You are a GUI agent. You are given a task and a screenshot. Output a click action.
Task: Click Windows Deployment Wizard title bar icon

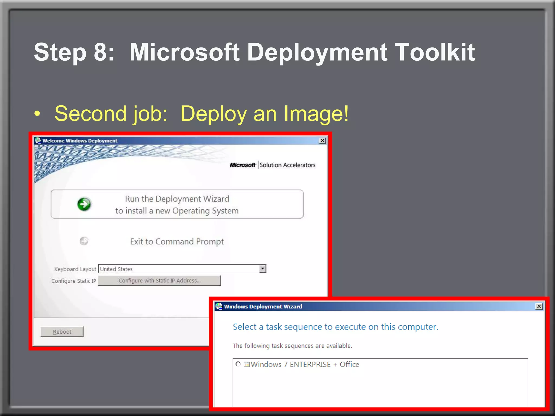[219, 306]
